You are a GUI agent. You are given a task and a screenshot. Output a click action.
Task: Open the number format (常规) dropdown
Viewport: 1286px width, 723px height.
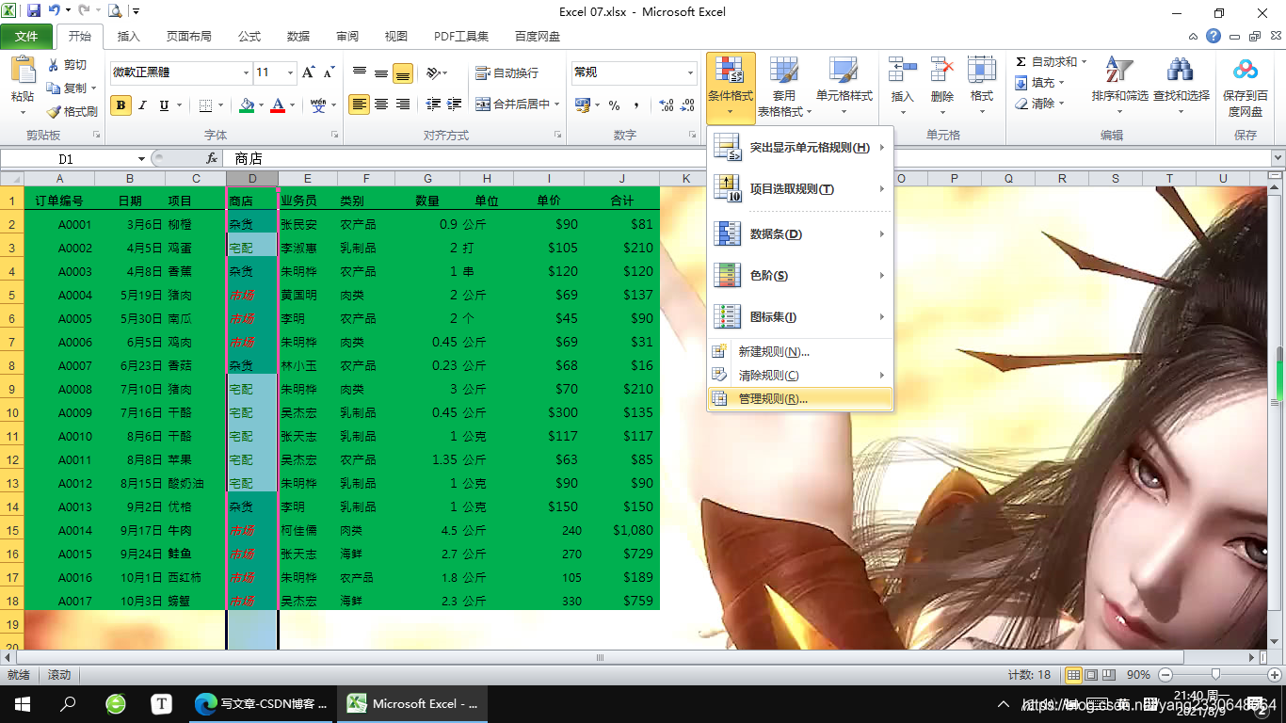690,72
